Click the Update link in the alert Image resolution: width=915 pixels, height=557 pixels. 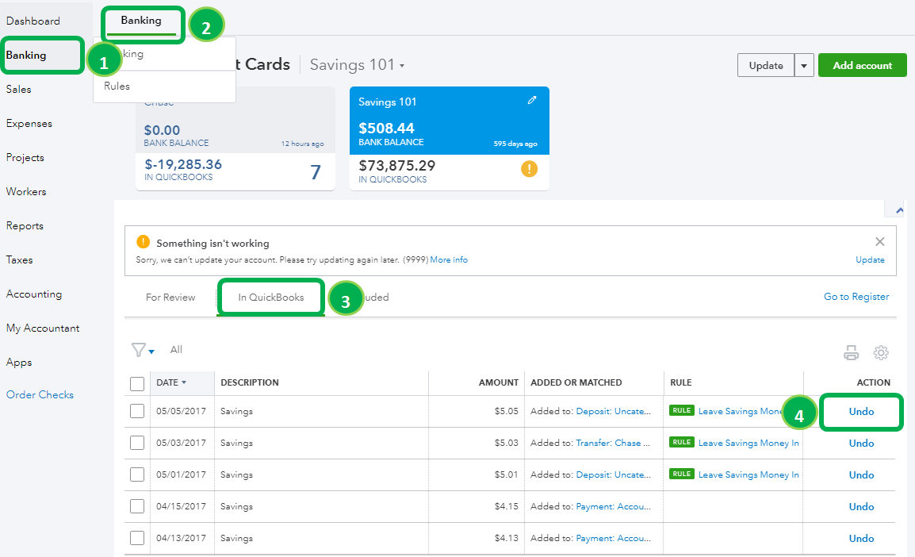click(870, 259)
